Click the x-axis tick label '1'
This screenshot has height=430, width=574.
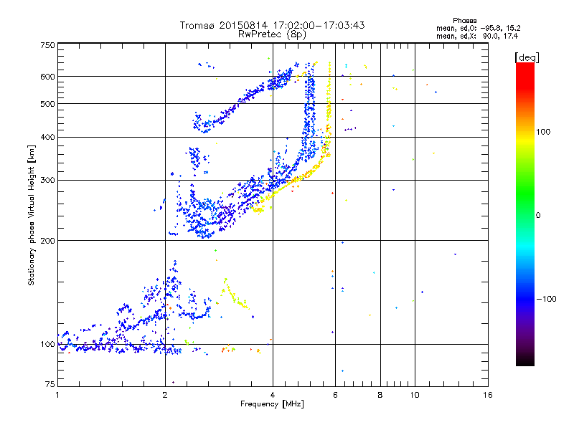tap(57, 395)
